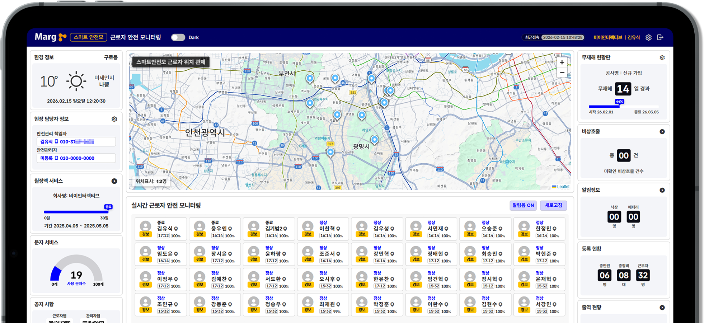The image size is (704, 323).
Task: Zoom out on the map
Action: click(x=562, y=72)
